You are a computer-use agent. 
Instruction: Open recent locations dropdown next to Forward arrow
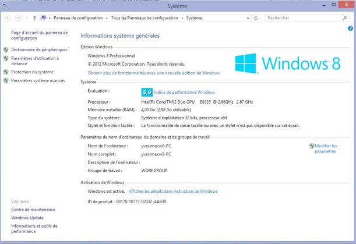(27, 18)
